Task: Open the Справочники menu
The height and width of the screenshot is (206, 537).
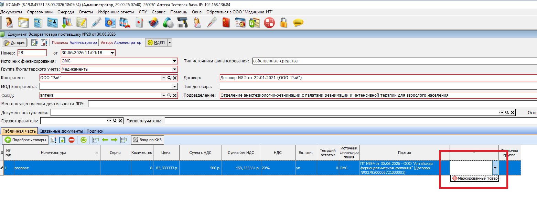Action: pos(40,12)
